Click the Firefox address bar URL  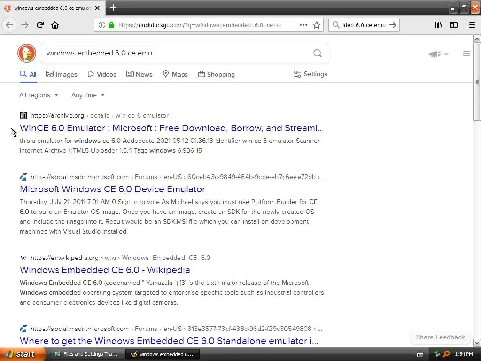click(x=199, y=25)
